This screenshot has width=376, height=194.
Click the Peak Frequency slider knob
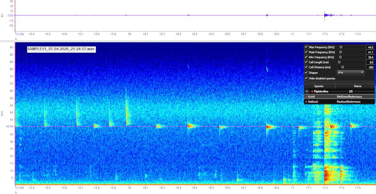[x=341, y=52]
